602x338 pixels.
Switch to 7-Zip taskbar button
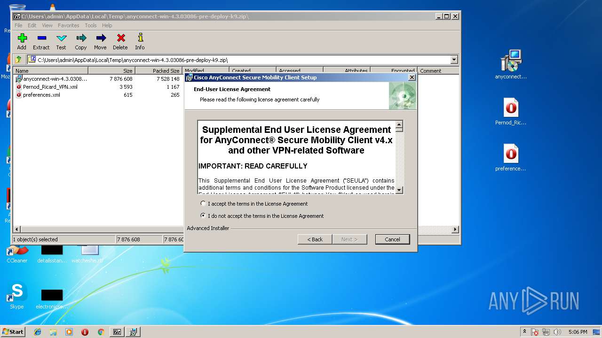117,332
